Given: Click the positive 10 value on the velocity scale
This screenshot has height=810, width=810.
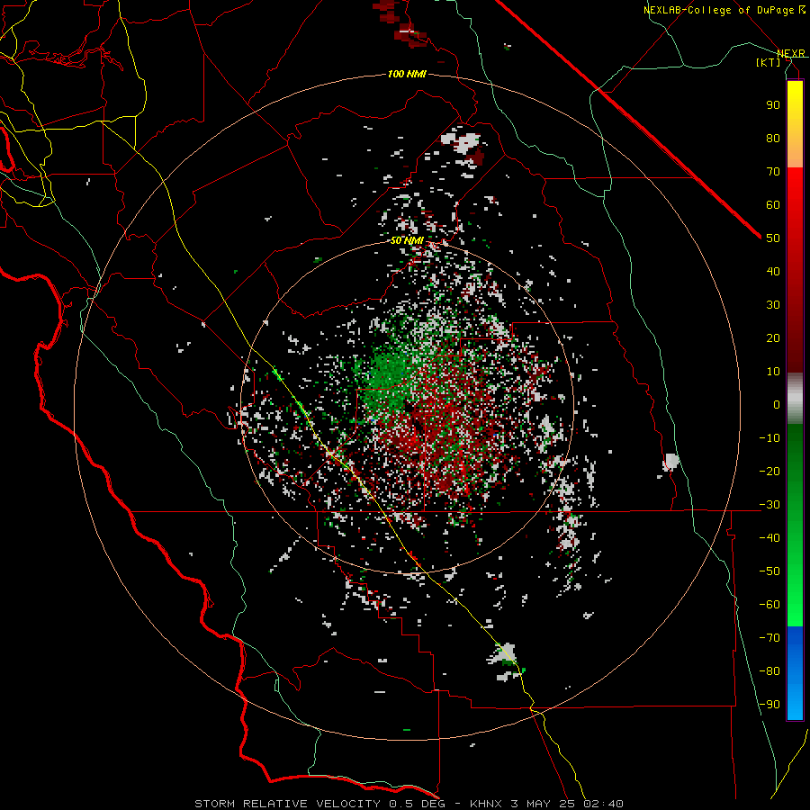Looking at the screenshot, I should tap(773, 372).
